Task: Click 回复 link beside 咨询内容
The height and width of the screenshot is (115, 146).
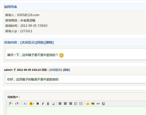Action: [x=40, y=42]
